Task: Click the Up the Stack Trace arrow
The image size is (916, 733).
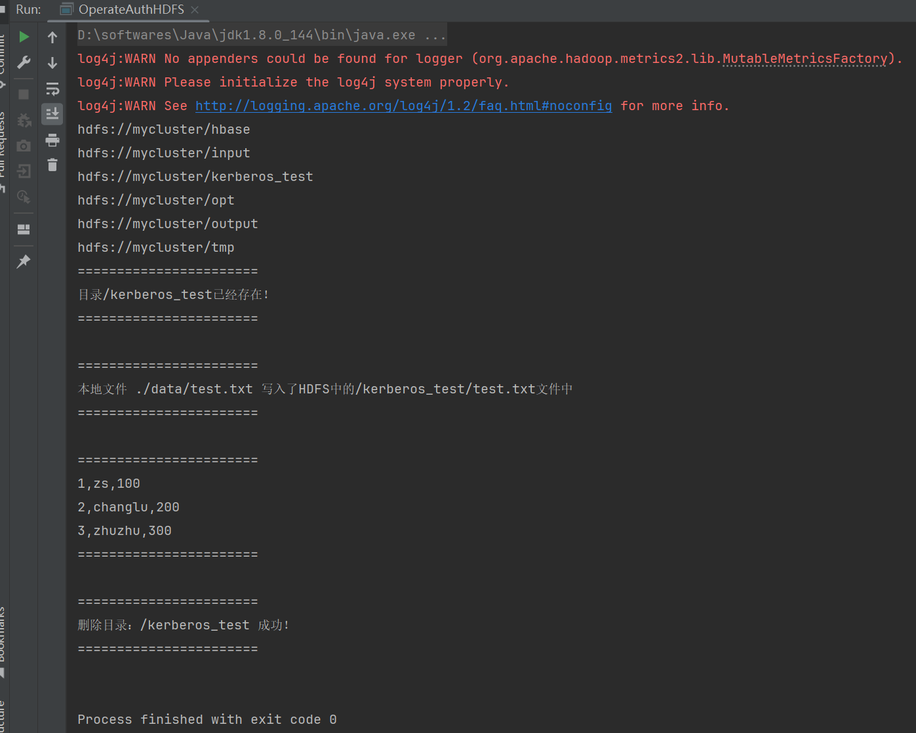Action: (x=52, y=37)
